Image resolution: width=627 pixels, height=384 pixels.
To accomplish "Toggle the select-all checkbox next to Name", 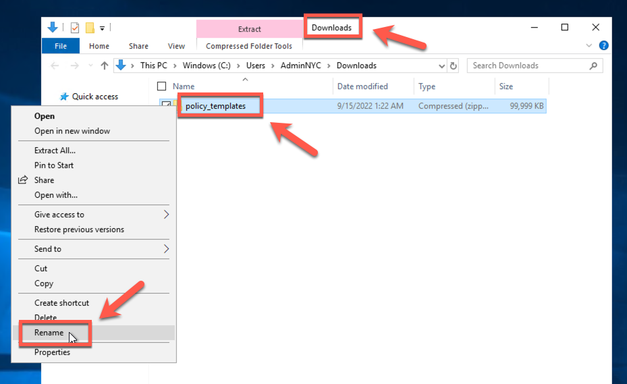I will [x=161, y=86].
